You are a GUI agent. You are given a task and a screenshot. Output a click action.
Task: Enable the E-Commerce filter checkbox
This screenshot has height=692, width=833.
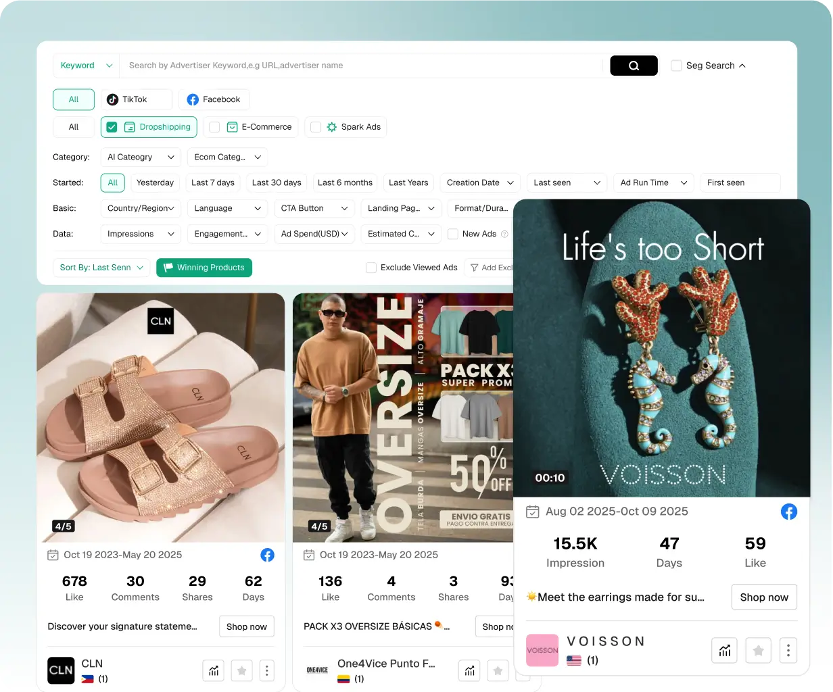point(213,127)
